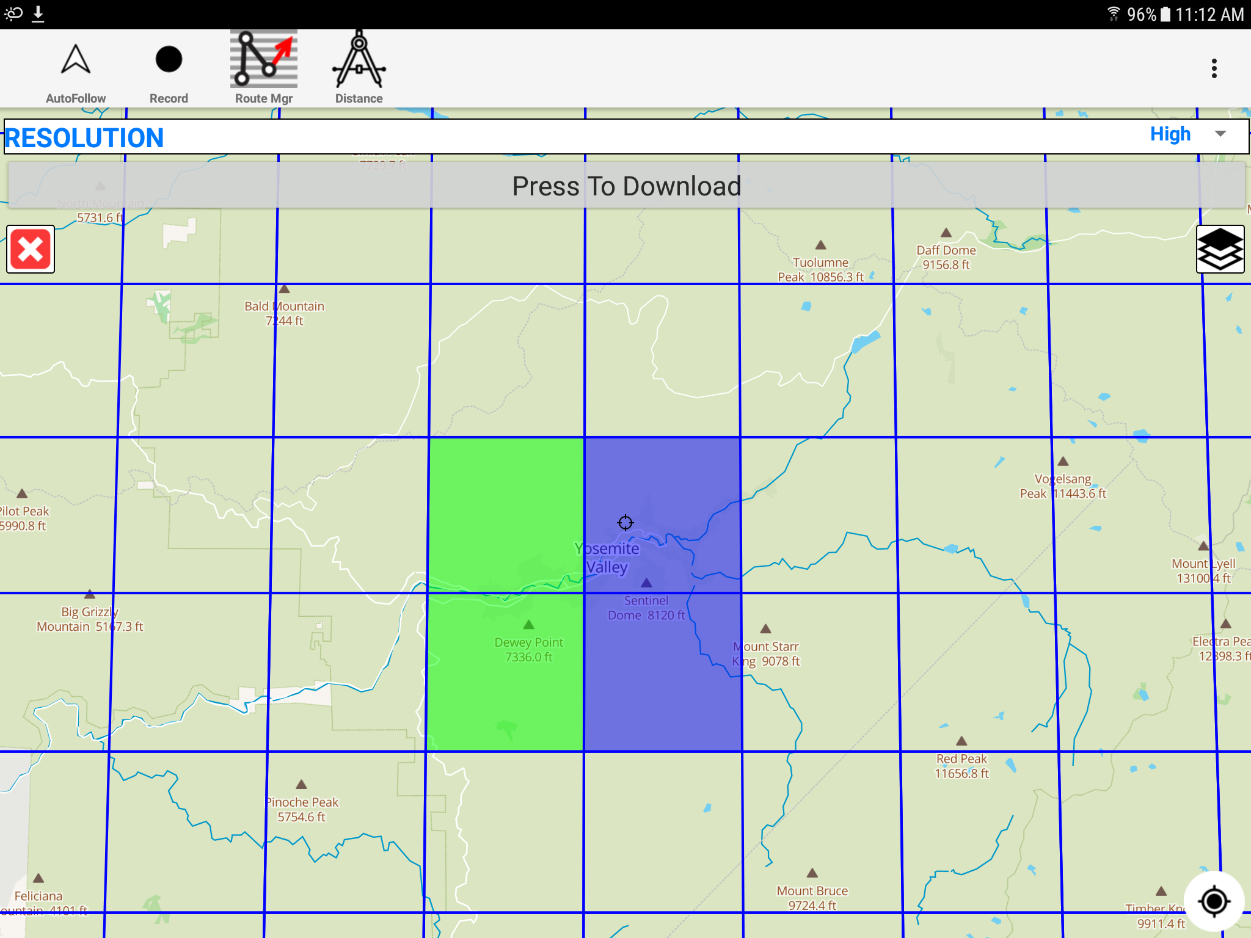Open the download notification icon
Viewport: 1251px width, 938px height.
pyautogui.click(x=38, y=13)
